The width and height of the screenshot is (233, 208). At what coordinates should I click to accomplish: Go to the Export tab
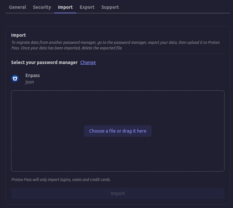[x=87, y=7]
